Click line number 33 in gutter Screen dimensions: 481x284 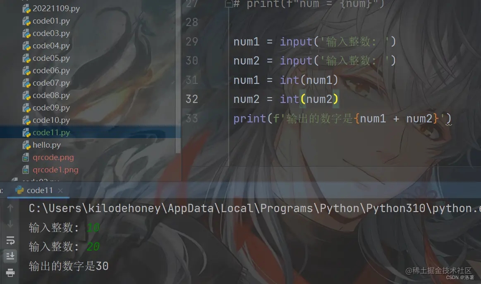(x=192, y=118)
